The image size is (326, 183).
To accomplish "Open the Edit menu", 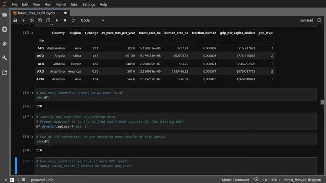I will pos(25,4).
